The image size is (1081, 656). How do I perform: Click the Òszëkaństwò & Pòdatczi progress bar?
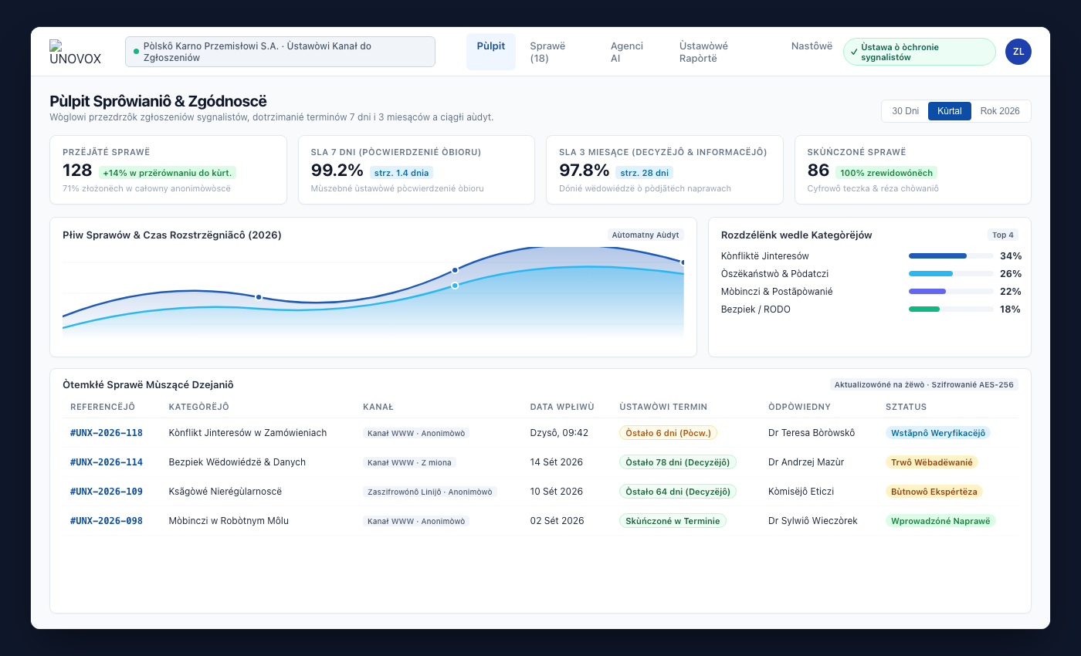click(x=951, y=273)
